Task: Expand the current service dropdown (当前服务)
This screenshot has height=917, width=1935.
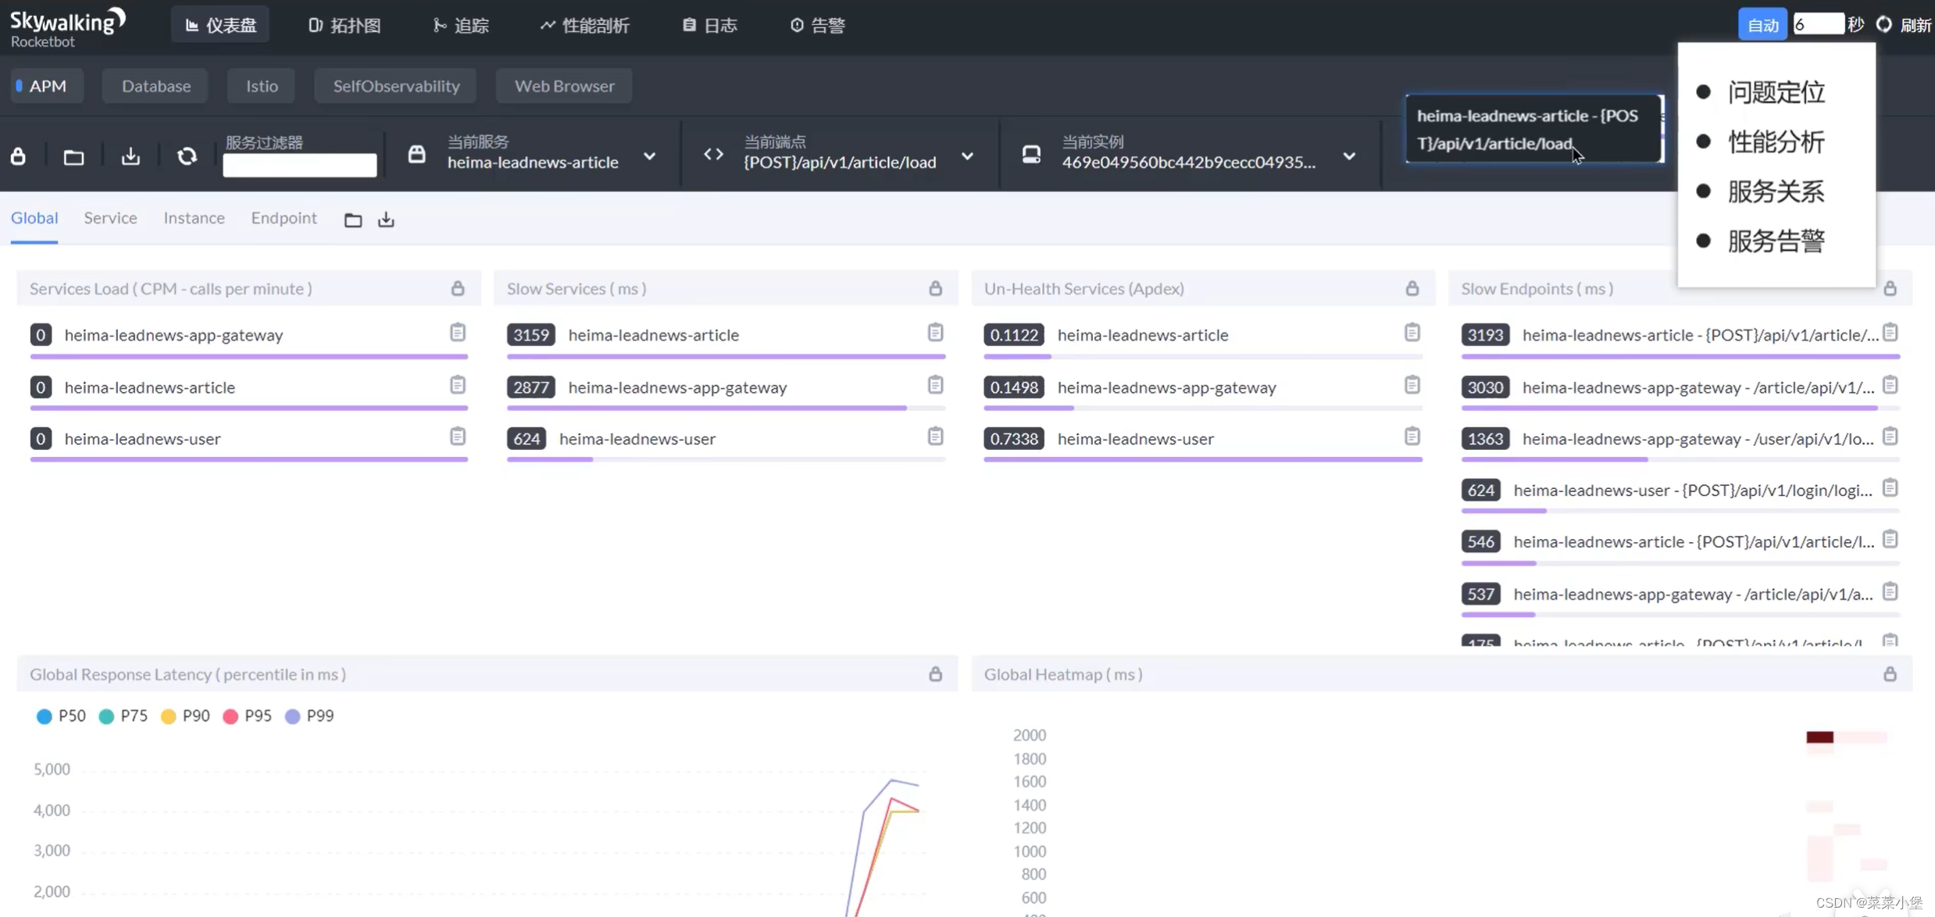Action: [x=649, y=156]
